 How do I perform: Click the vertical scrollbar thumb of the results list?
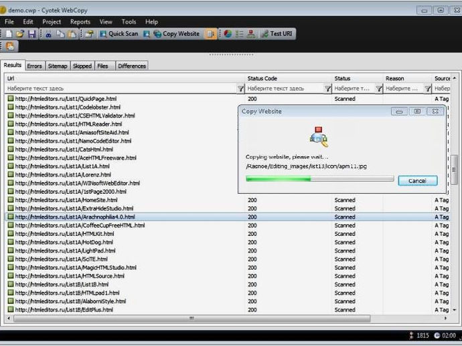pos(454,170)
